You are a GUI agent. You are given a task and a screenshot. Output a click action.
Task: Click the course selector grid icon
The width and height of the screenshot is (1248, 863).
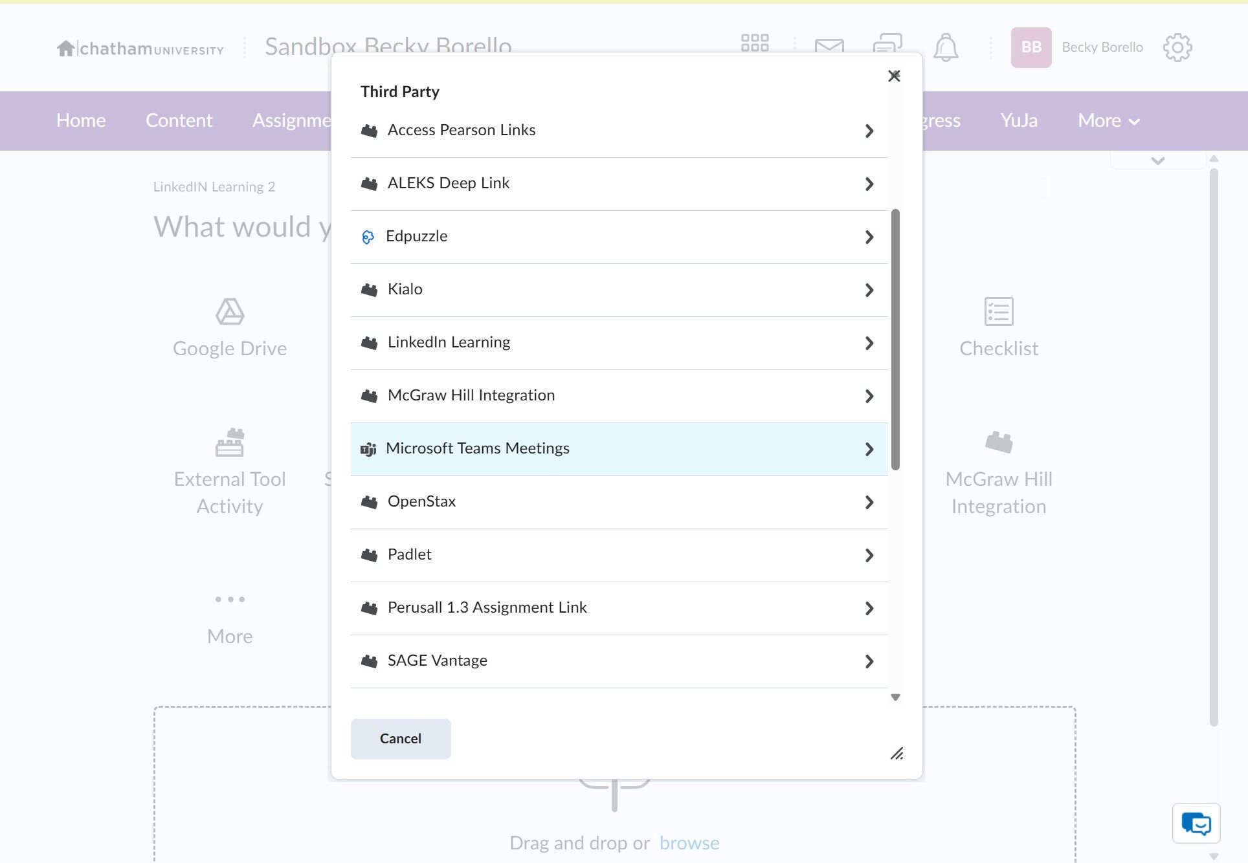(755, 43)
